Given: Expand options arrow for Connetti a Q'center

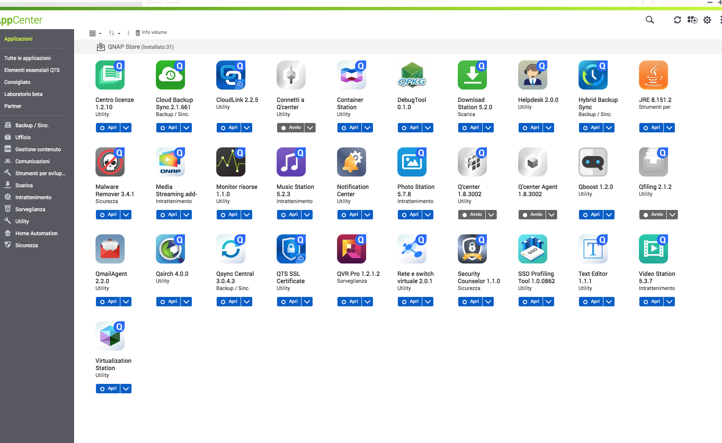Looking at the screenshot, I should (310, 128).
